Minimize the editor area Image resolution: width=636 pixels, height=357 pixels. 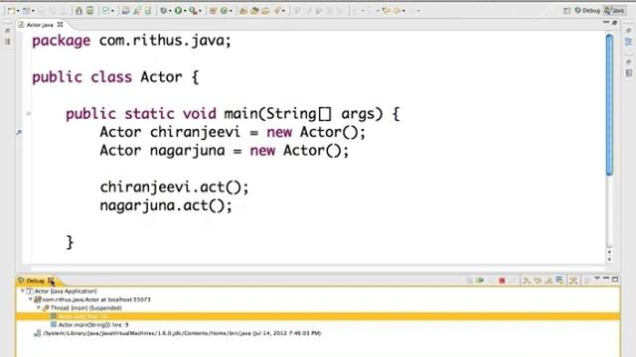point(606,22)
